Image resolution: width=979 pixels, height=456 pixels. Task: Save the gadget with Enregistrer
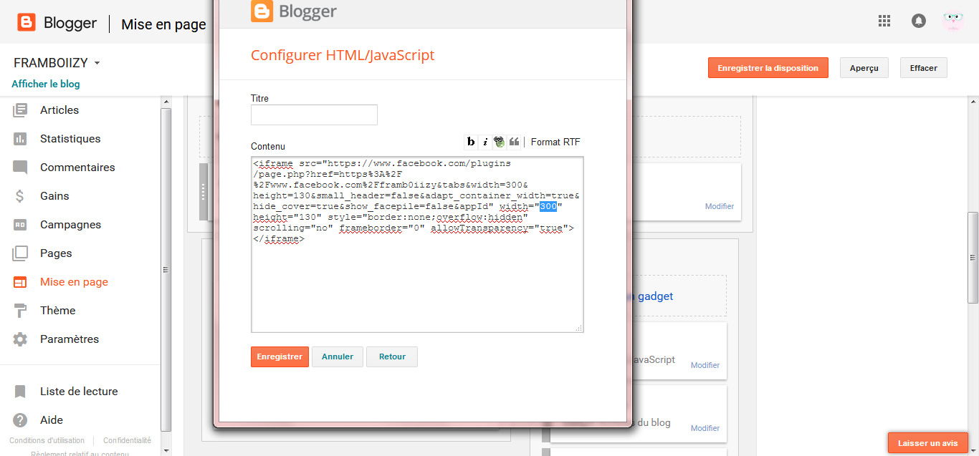[280, 356]
